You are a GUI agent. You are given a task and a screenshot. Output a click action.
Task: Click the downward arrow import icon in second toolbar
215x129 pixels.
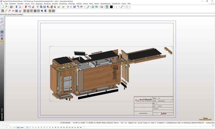click(x=45, y=11)
